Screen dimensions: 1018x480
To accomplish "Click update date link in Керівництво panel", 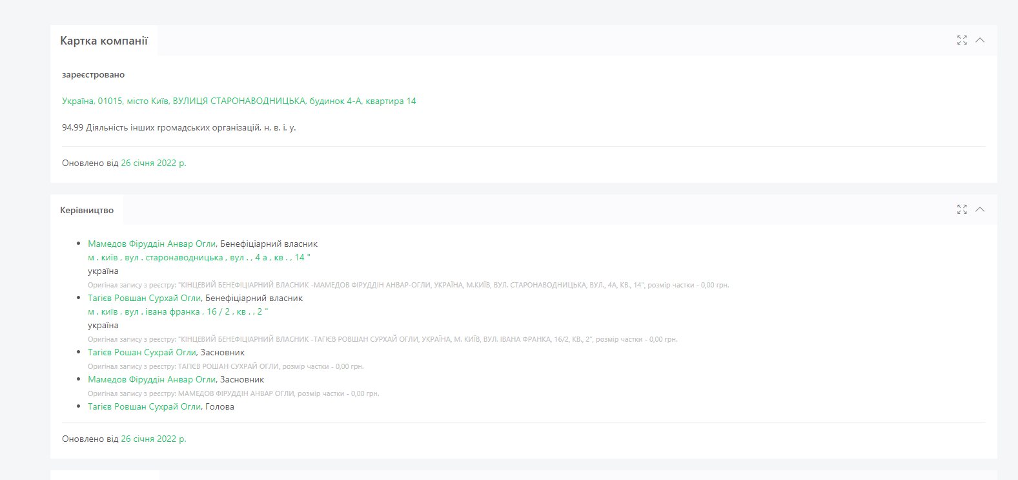I will pos(153,439).
